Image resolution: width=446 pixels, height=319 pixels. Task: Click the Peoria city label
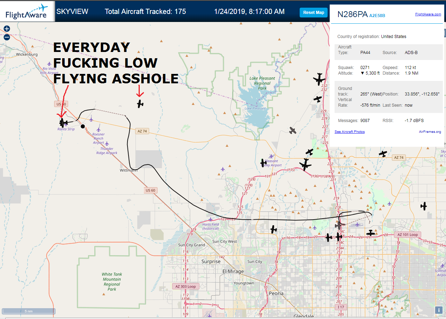[x=276, y=293]
